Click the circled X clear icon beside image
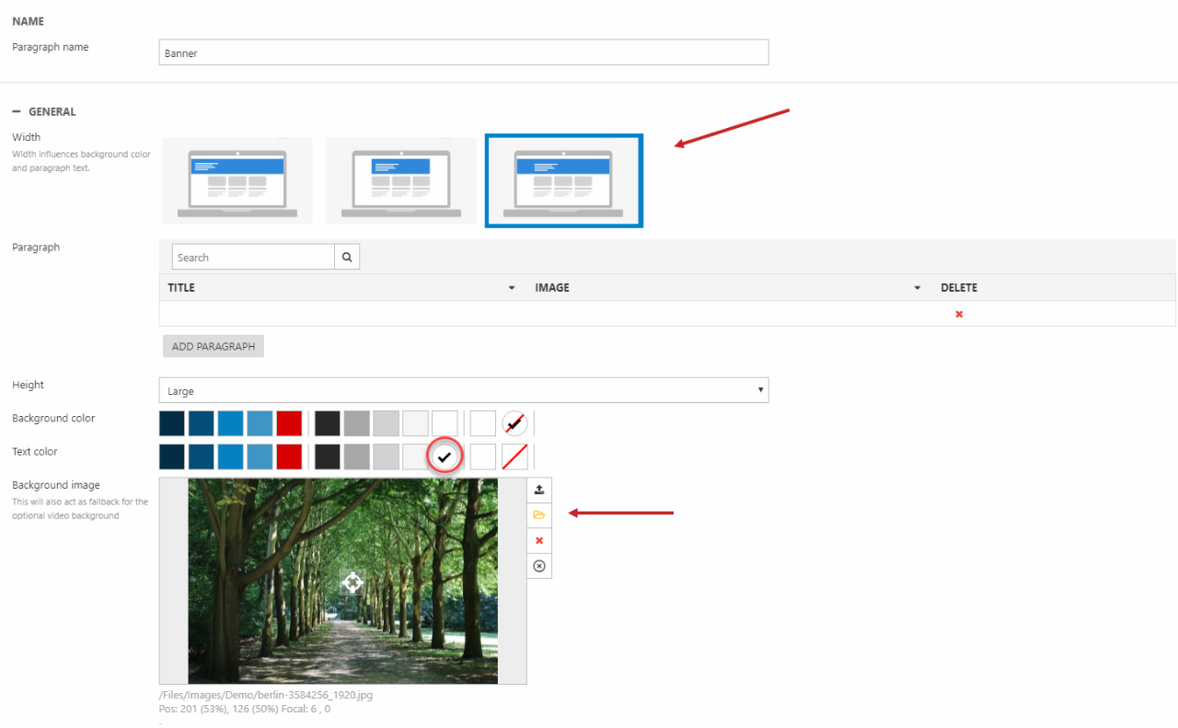 (x=539, y=566)
